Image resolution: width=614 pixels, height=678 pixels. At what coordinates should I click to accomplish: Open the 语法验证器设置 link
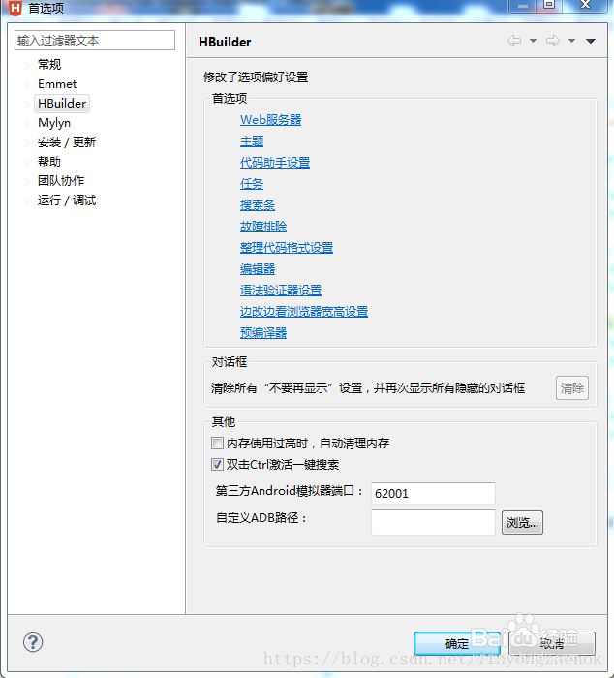pos(281,291)
